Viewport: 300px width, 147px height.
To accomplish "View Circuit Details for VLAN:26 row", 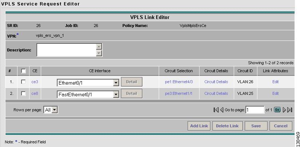I will [216, 82].
